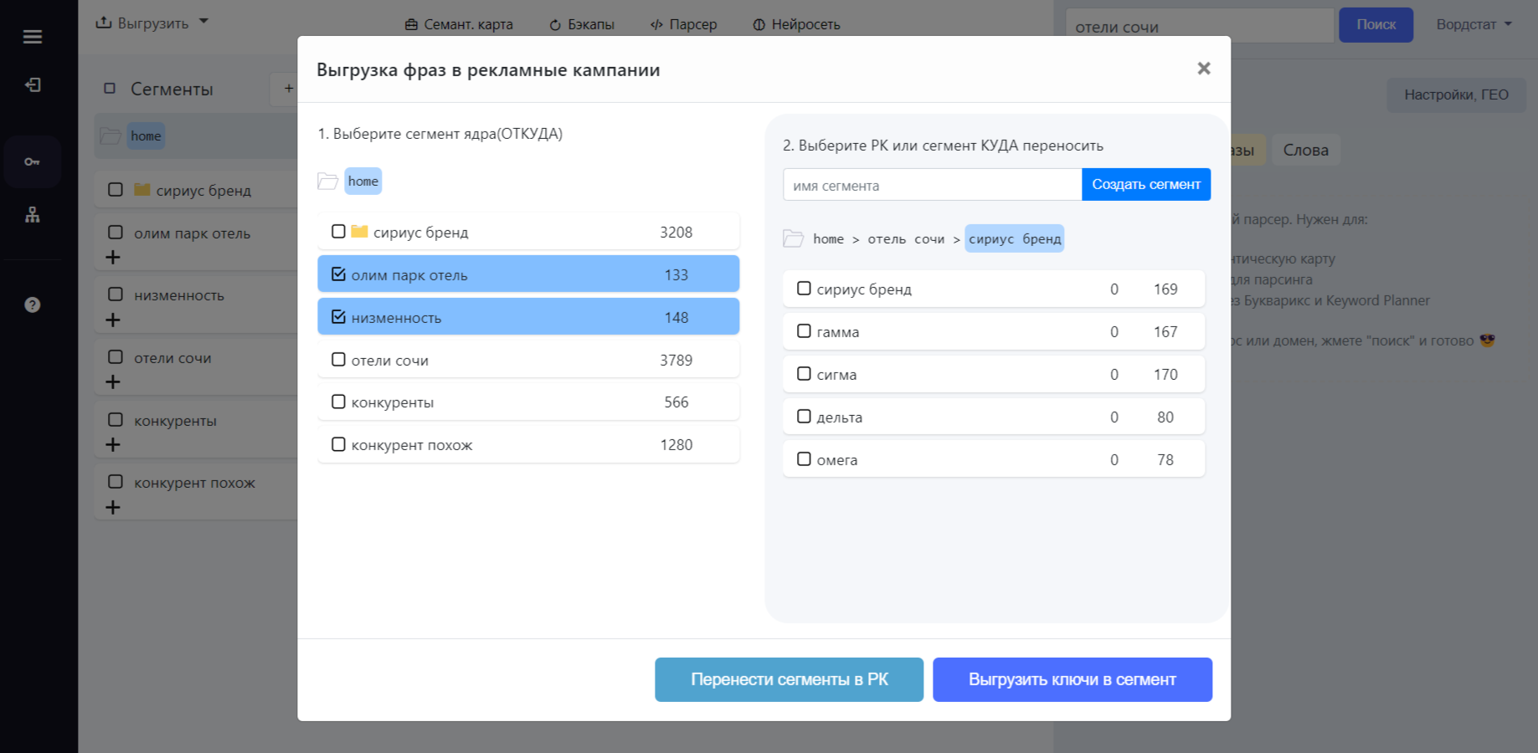Open Семант. карта menu item
Image resolution: width=1538 pixels, height=753 pixels.
[459, 24]
